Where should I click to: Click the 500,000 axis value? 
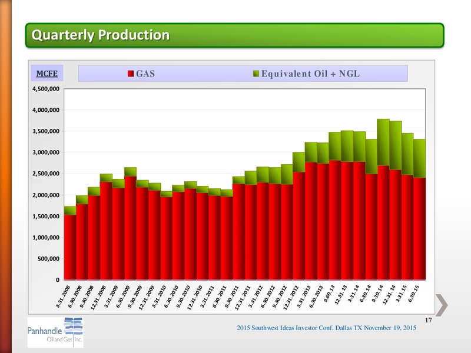pos(48,258)
